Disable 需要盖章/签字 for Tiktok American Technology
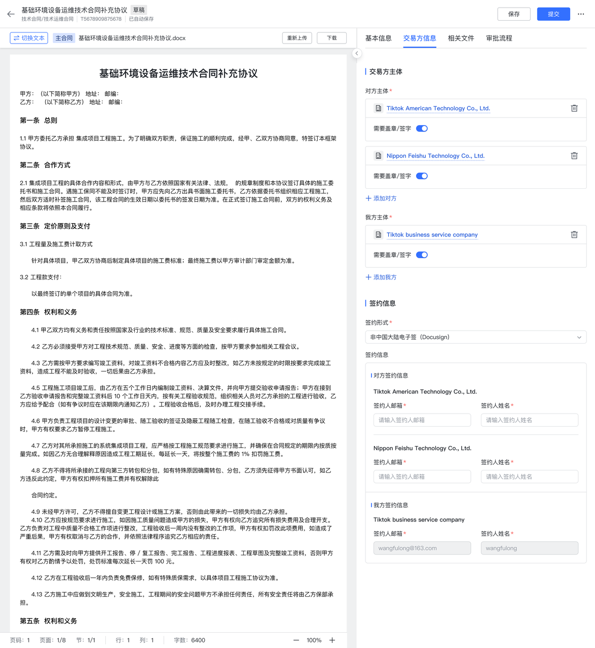The image size is (595, 648). pos(421,128)
